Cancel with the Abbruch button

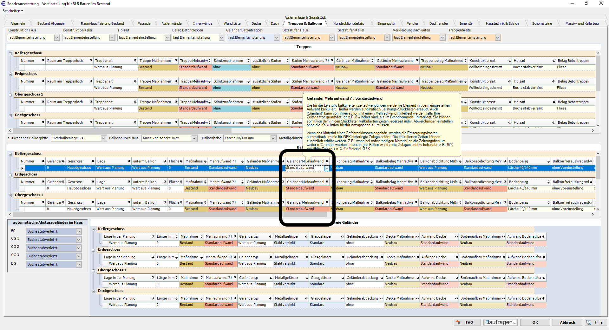pyautogui.click(x=567, y=322)
